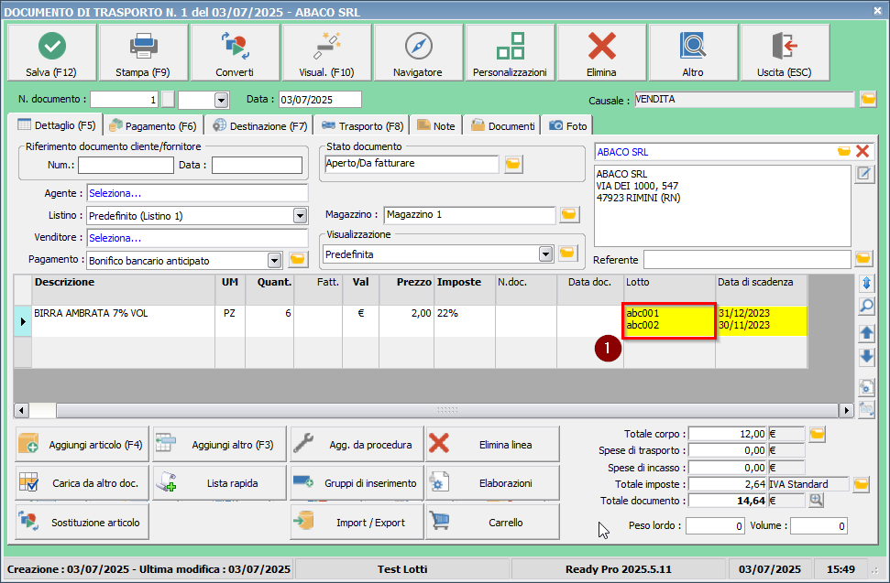The image size is (890, 583).
Task: Click Elimina linea button
Action: pos(493,445)
